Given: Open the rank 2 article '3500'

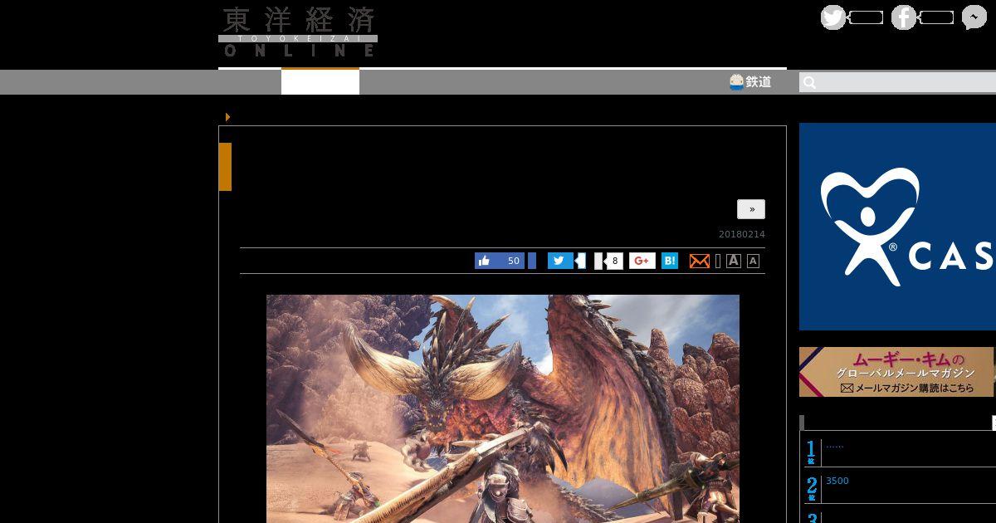Looking at the screenshot, I should click(837, 481).
